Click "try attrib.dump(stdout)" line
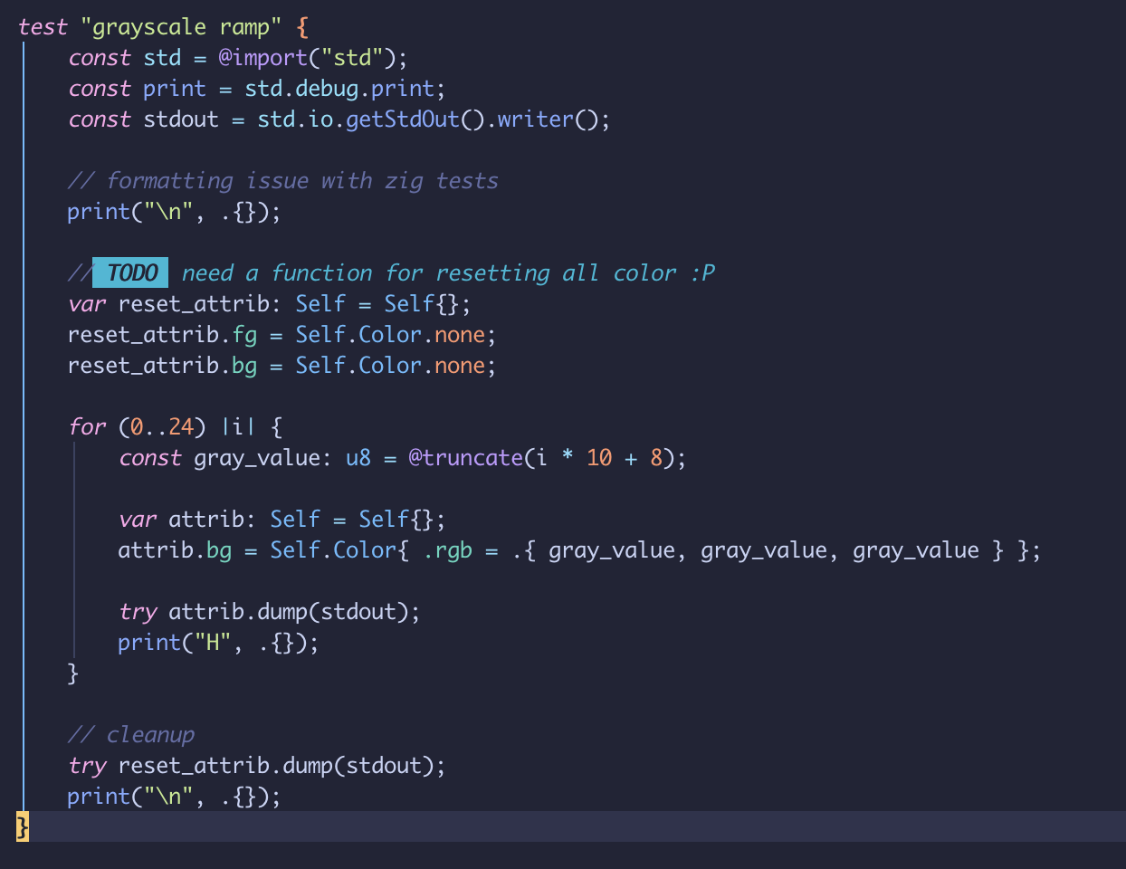Viewport: 1126px width, 869px height. (269, 612)
